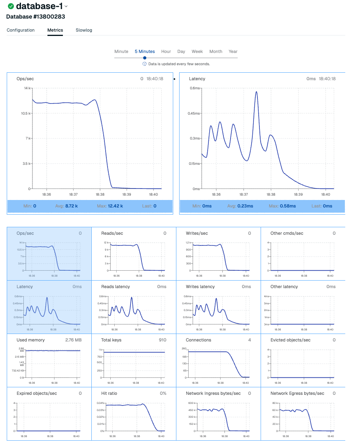Open the Slowlog tab
350x447 pixels.
tap(84, 30)
